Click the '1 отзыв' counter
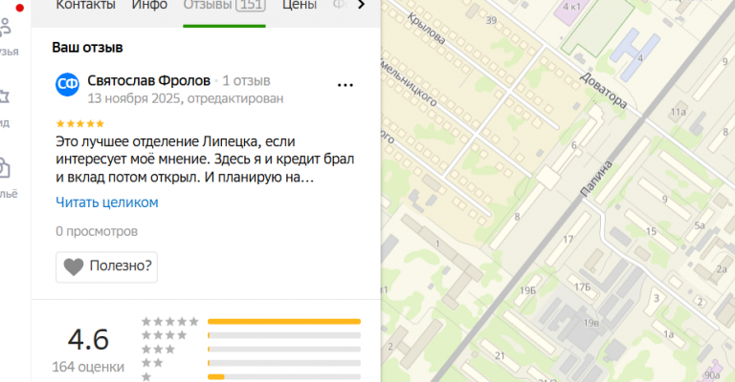The image size is (735, 382). coord(246,80)
